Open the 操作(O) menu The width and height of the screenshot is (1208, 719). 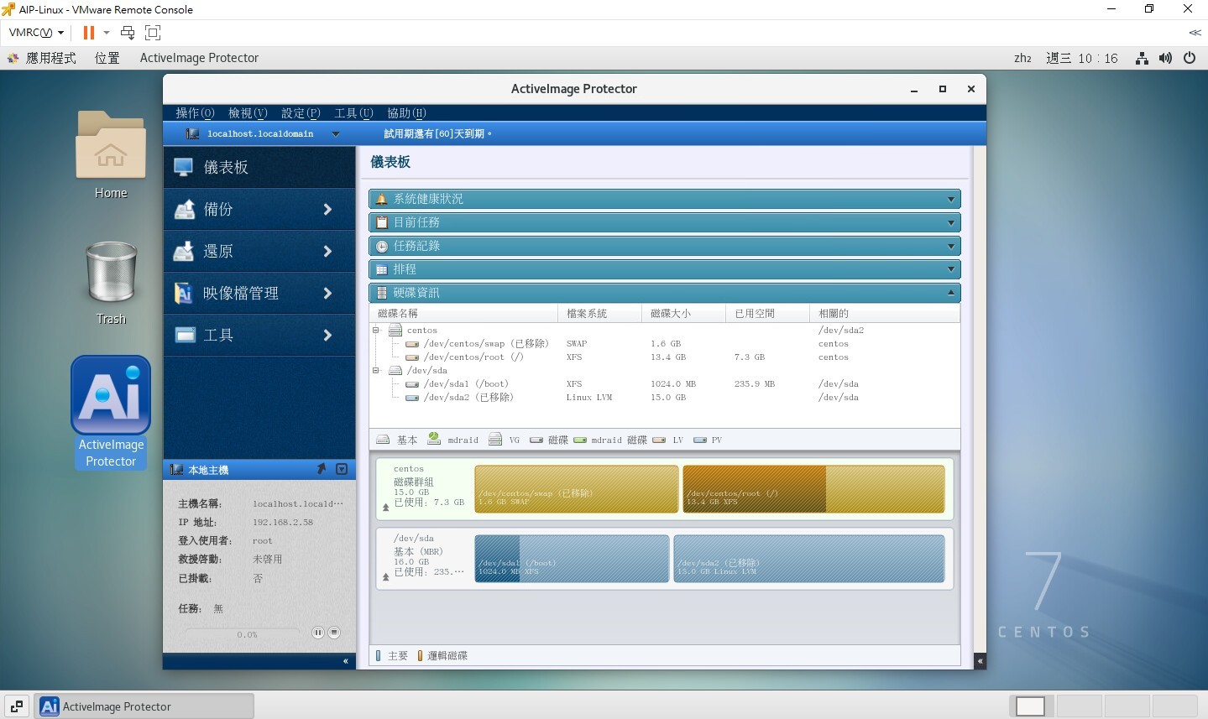tap(195, 113)
